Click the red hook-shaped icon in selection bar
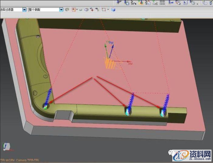Image resolution: width=213 pixels, height=163 pixels. point(91,10)
